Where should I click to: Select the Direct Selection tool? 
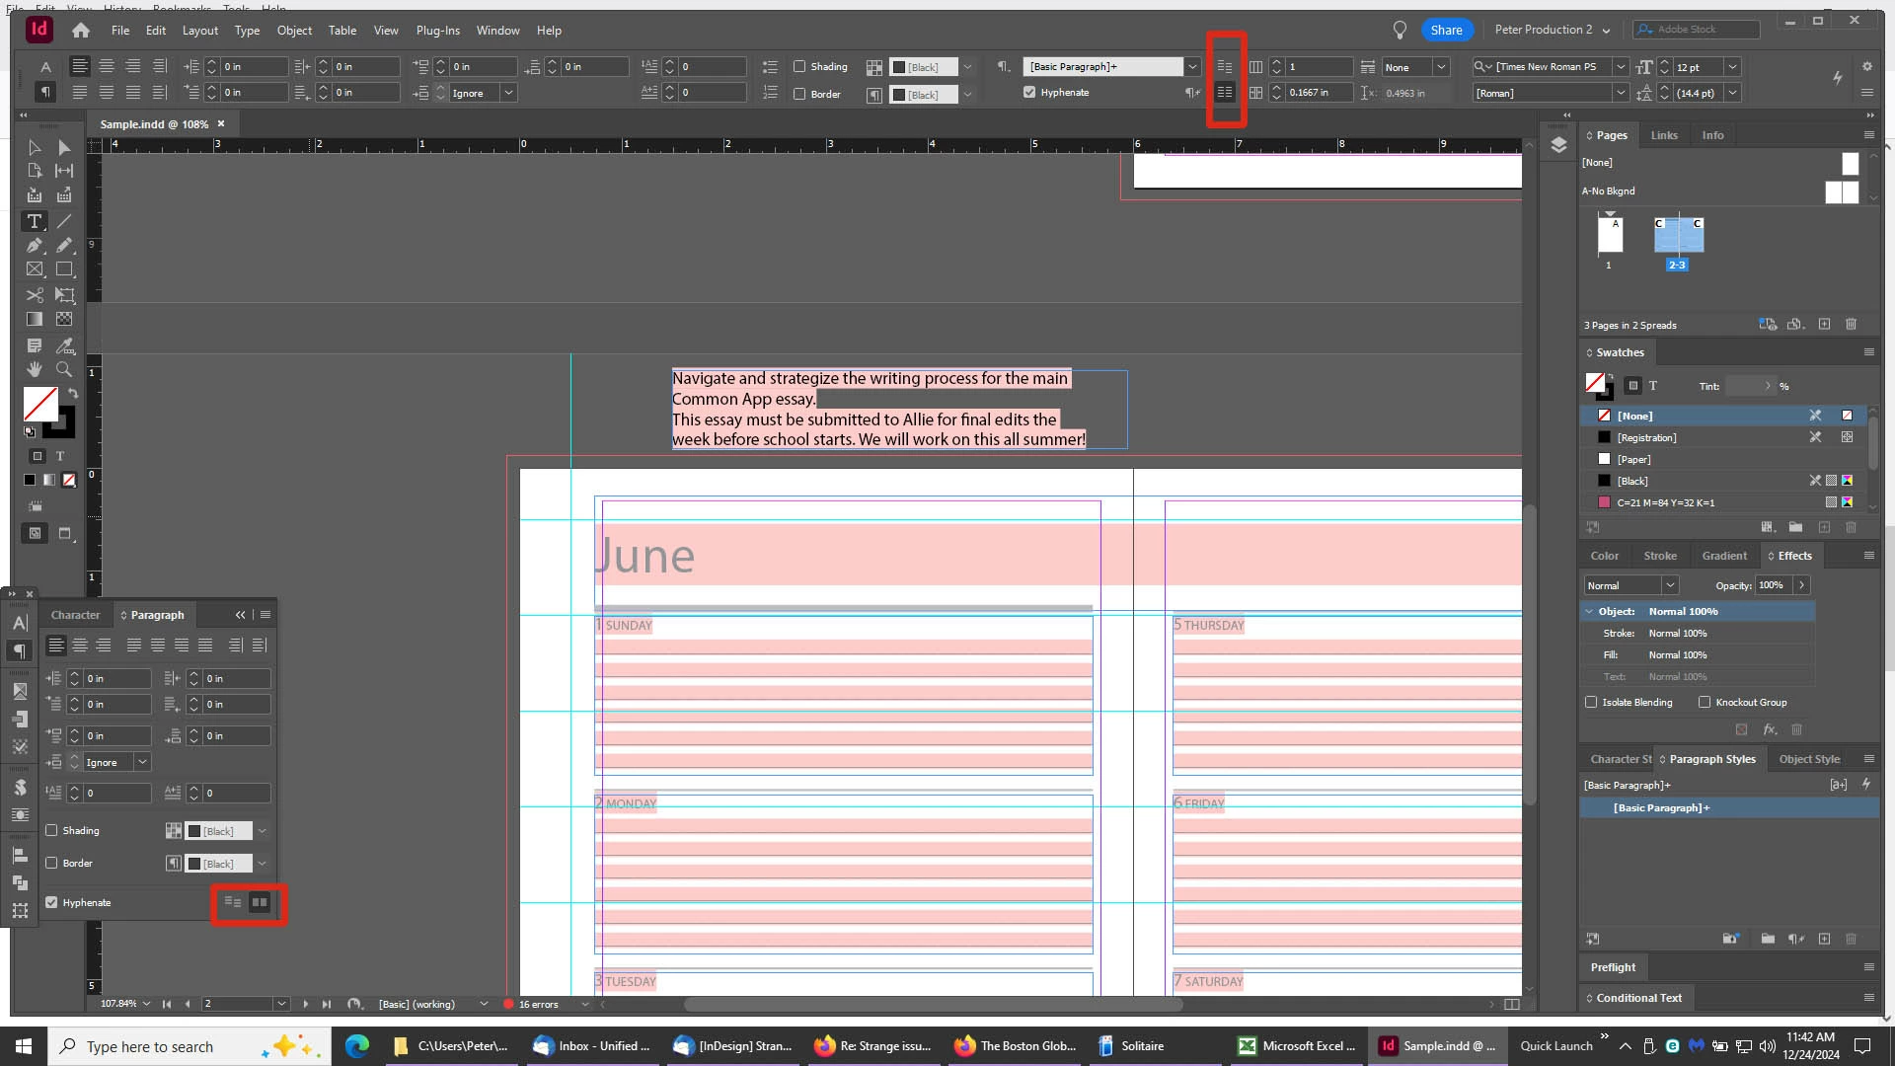click(64, 147)
